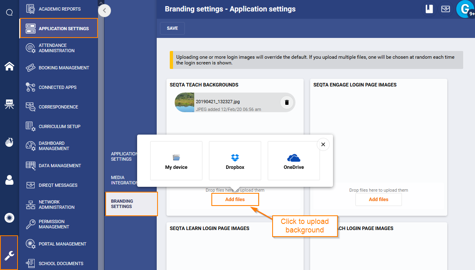
Task: Open the Branding Settings tab
Action: [x=131, y=204]
